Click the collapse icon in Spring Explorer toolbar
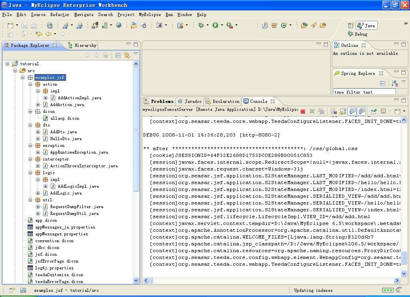Screen dimensions: 410x297 [x=382, y=83]
